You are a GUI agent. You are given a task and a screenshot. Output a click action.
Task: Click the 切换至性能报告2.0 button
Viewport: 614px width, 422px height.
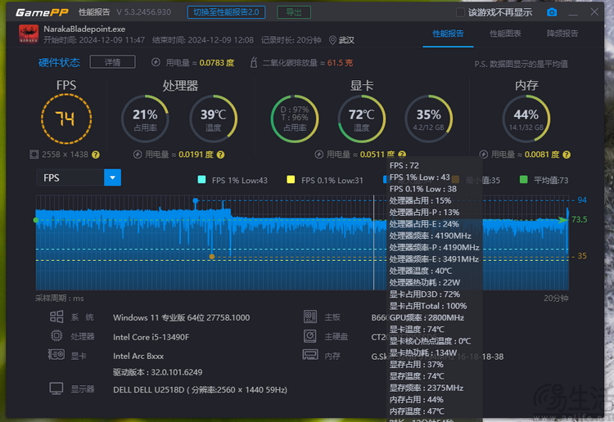click(x=226, y=12)
